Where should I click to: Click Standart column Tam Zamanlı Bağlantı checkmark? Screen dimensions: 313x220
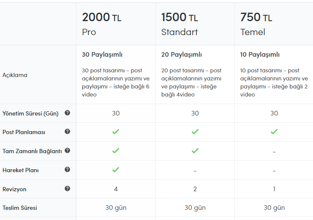(x=195, y=151)
